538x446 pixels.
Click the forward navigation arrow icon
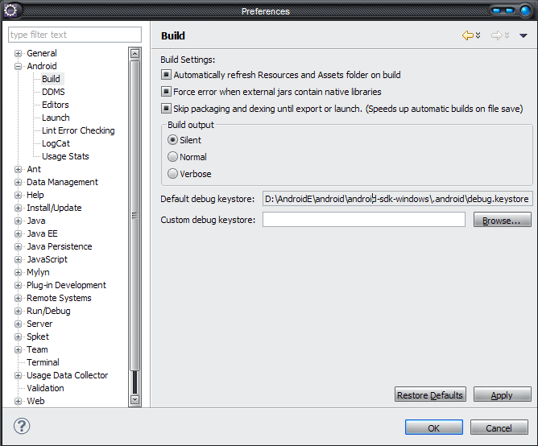point(496,35)
